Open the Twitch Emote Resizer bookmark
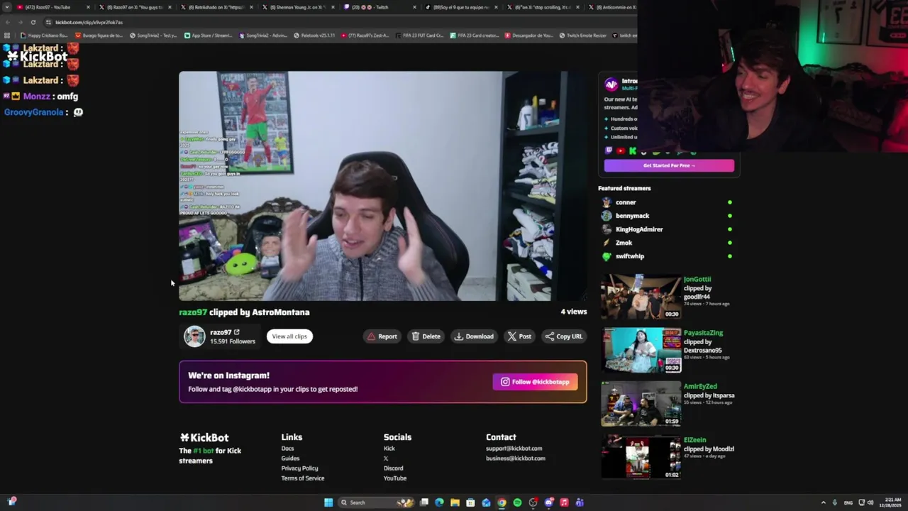This screenshot has height=511, width=908. tap(583, 35)
